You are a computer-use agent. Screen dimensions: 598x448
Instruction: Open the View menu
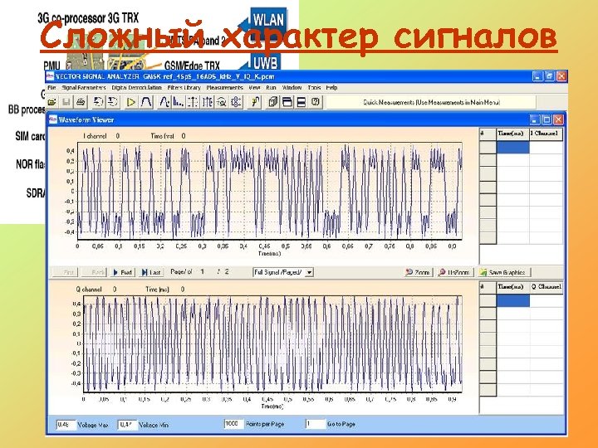point(254,88)
